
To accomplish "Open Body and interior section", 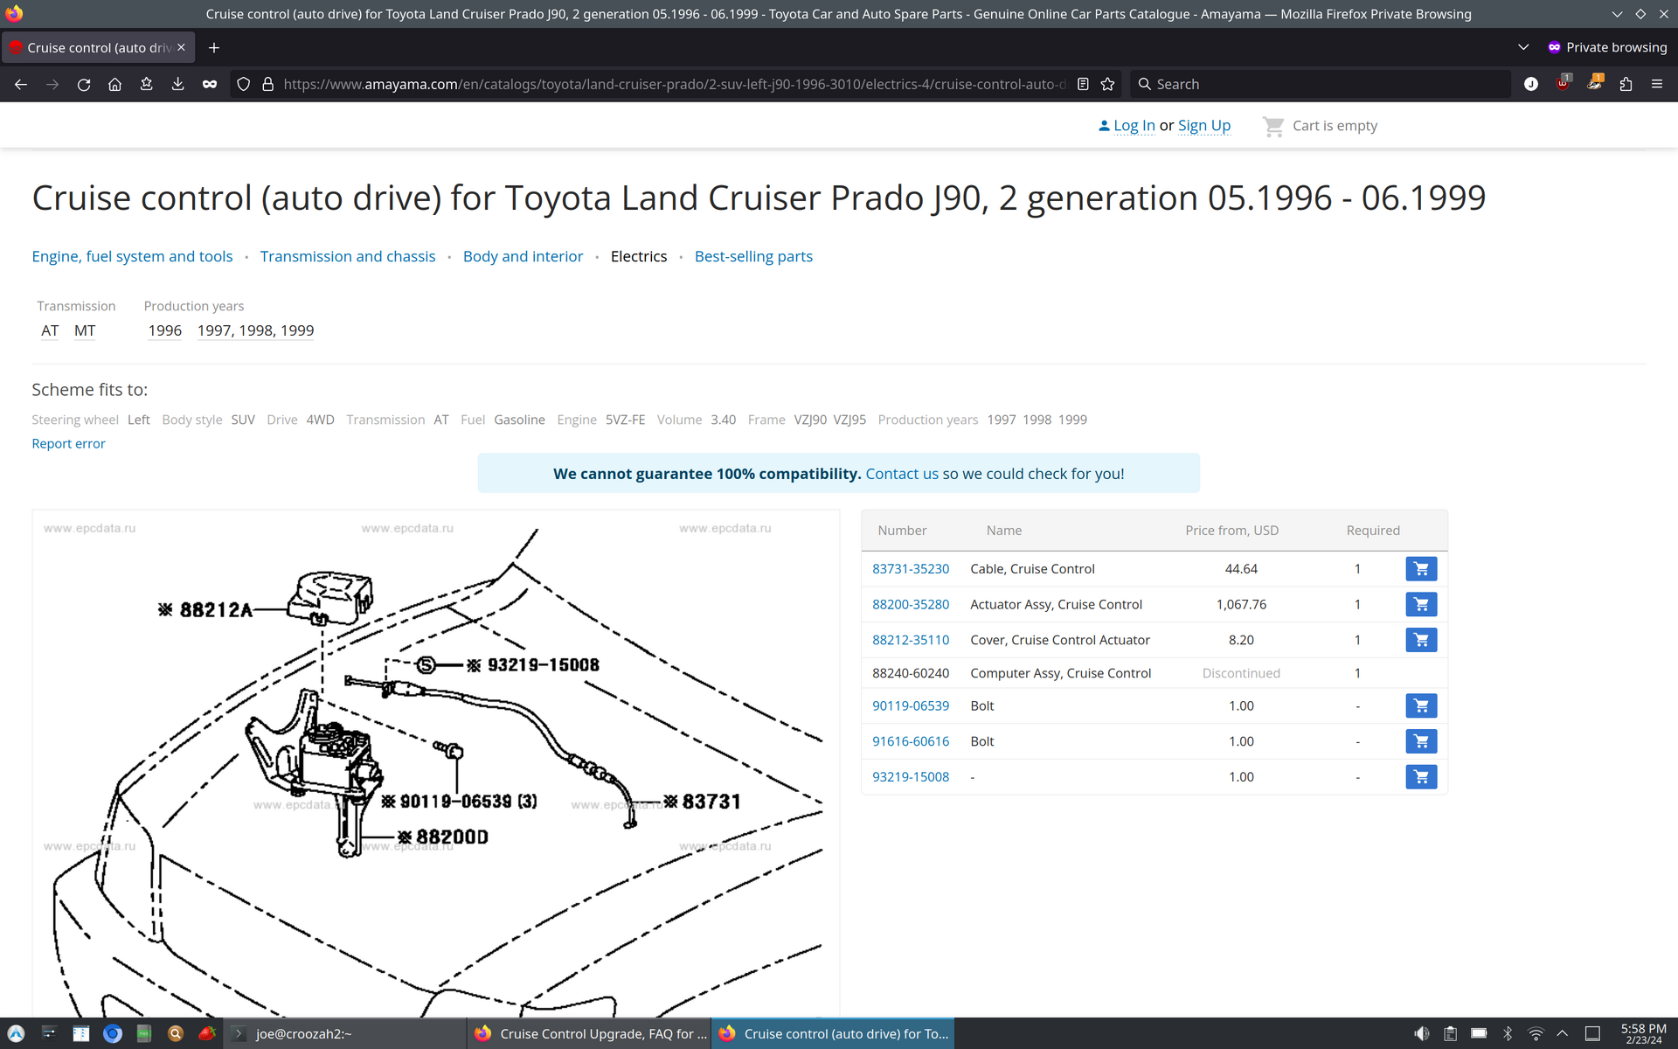I will point(523,256).
